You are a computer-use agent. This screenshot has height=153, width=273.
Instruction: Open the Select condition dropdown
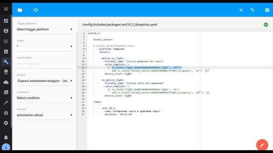pyautogui.click(x=44, y=98)
